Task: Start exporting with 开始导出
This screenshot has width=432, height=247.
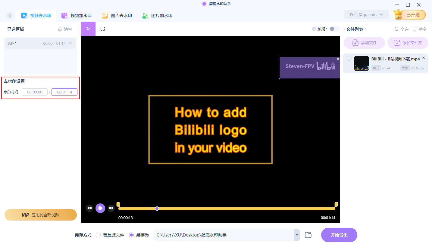Action: pos(339,235)
